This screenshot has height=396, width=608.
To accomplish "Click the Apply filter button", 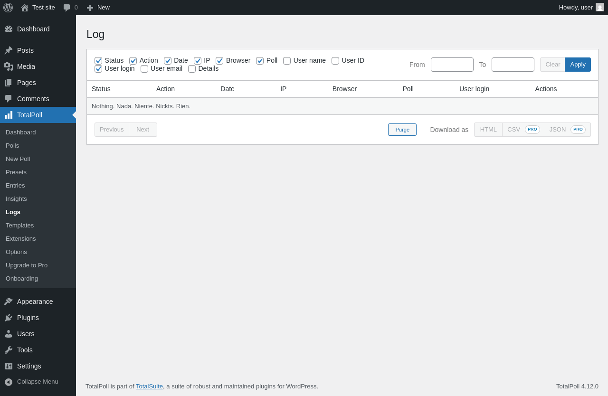I will 578,65.
